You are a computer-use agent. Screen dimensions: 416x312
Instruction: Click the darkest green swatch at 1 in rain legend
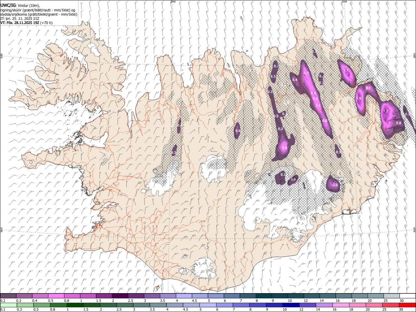point(75,305)
